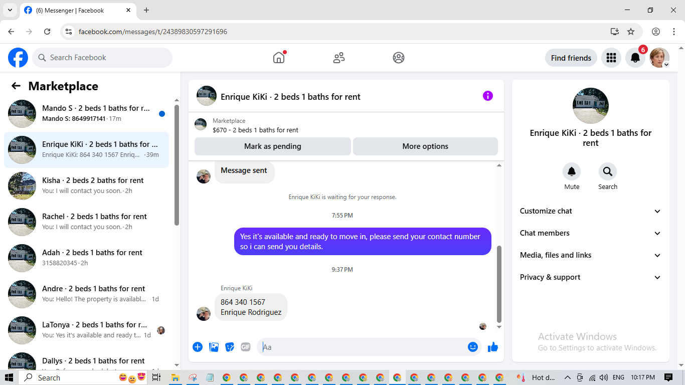Choose a sticker from the composer
685x385 pixels.
230,347
